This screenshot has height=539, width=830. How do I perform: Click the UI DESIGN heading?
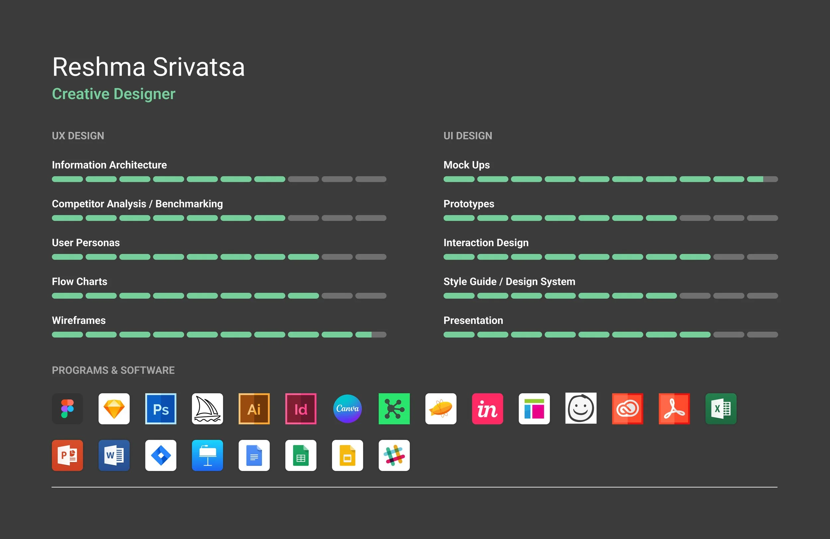pyautogui.click(x=468, y=136)
